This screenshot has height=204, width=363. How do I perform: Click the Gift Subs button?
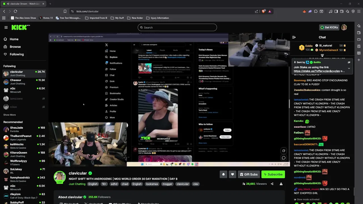tap(249, 174)
